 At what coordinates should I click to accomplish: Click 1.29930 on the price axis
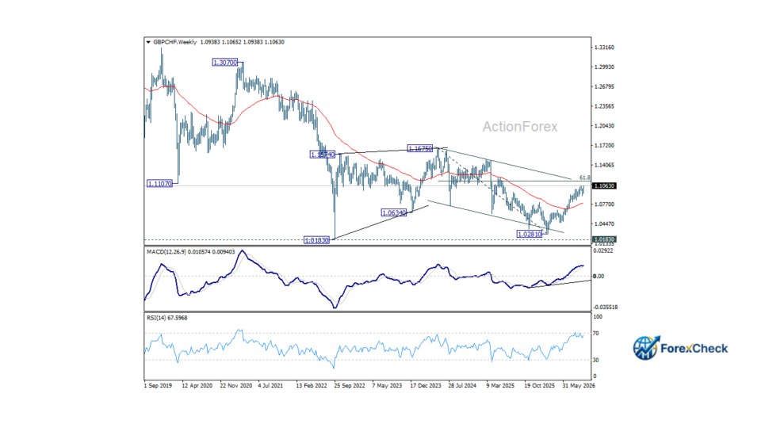tap(604, 67)
